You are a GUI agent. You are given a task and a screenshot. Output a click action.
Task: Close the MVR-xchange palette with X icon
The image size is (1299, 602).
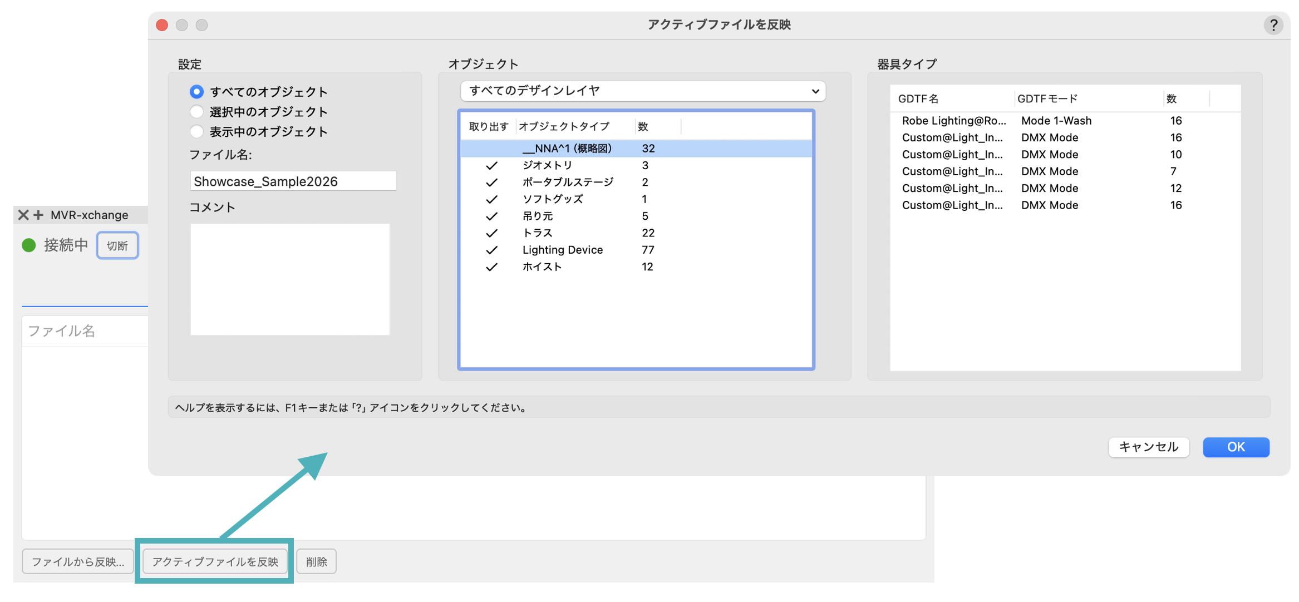[23, 215]
